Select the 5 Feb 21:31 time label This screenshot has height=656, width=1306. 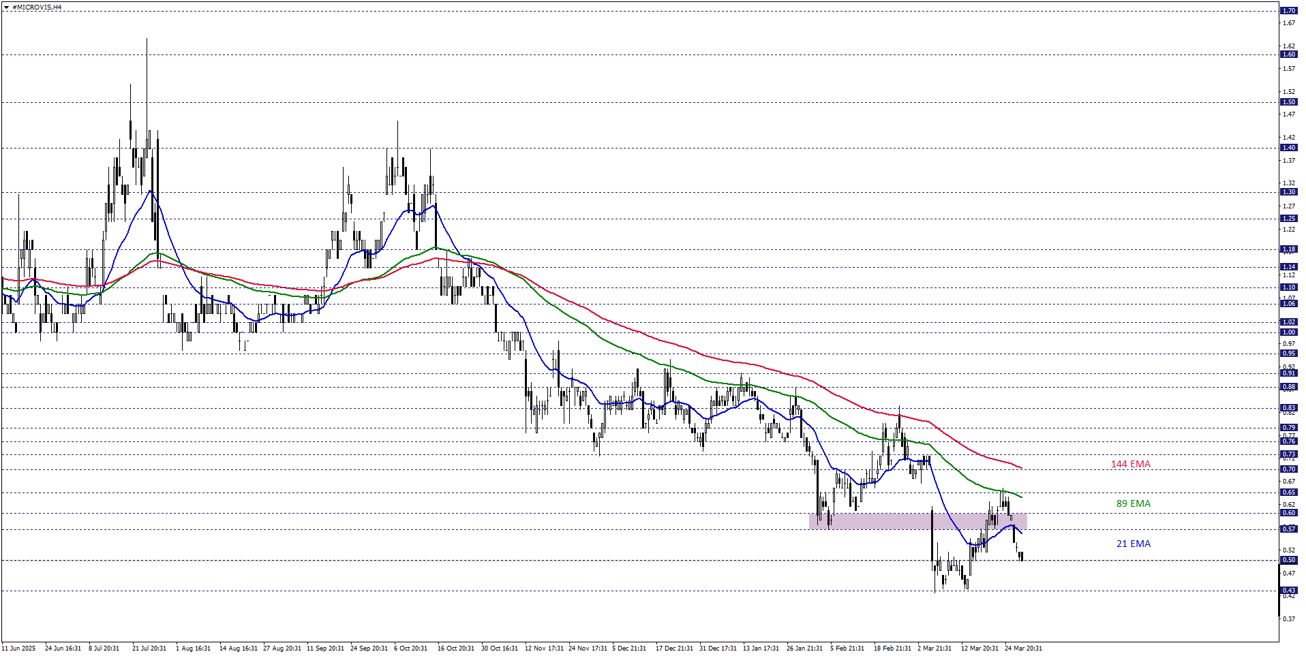point(847,649)
